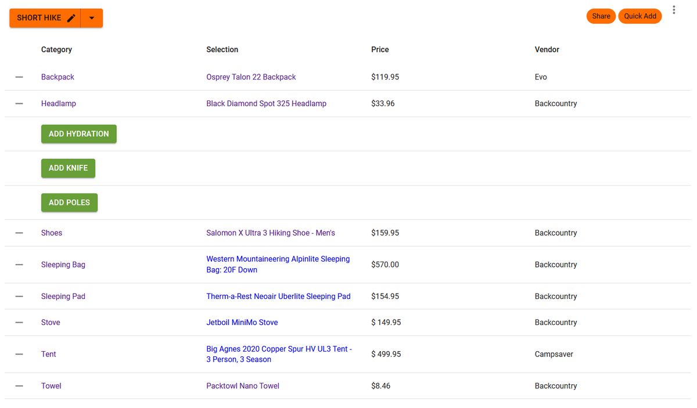Remove the Headlamp item from the list
This screenshot has width=697, height=408.
tap(19, 103)
